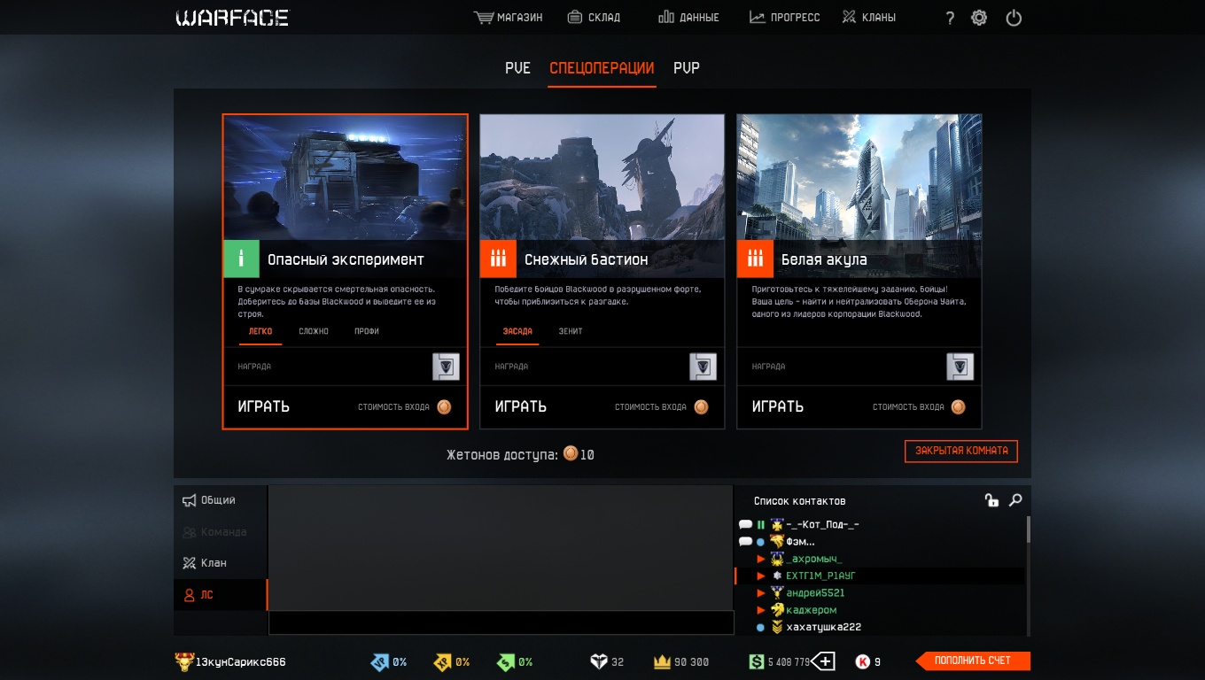Click the ЗАКРЫТАЯ КОМНАТА button

[961, 451]
